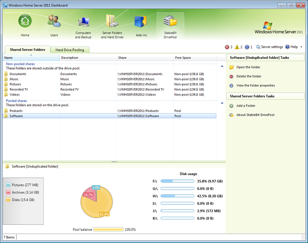
Task: Click the Music folder icon in list
Action: [x=6, y=79]
